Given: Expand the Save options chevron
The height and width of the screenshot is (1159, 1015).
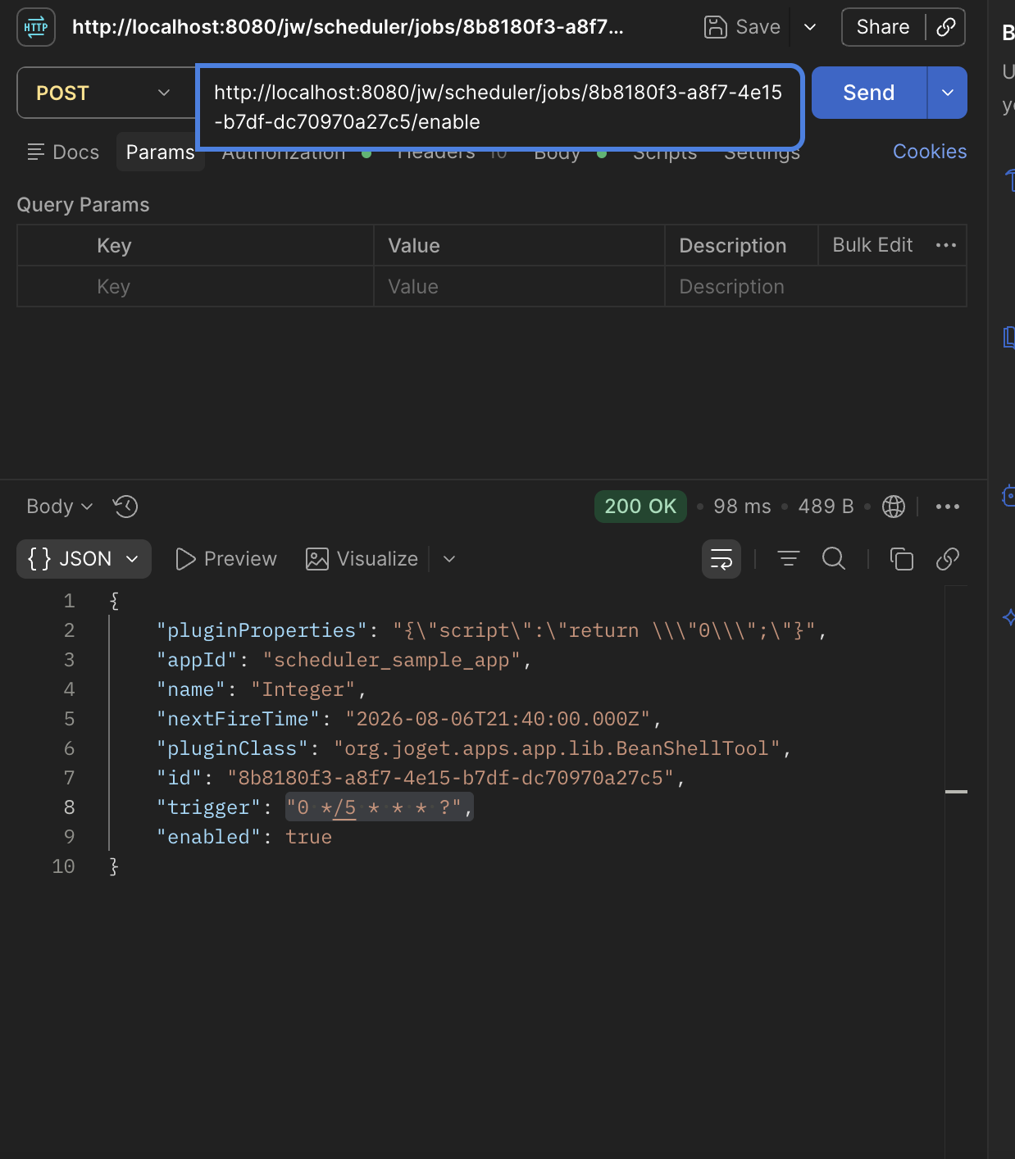Looking at the screenshot, I should pos(810,27).
